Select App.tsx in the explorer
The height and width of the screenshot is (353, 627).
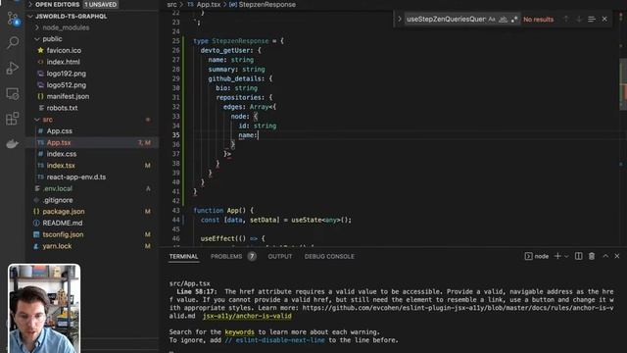point(59,143)
